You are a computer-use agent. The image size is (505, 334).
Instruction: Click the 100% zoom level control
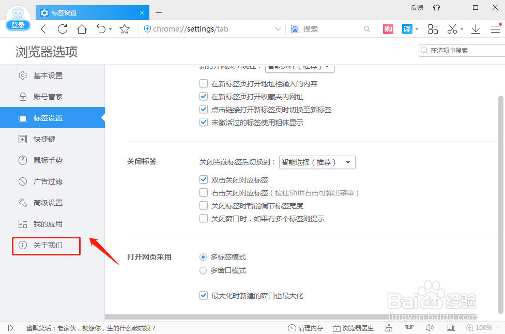(x=483, y=328)
